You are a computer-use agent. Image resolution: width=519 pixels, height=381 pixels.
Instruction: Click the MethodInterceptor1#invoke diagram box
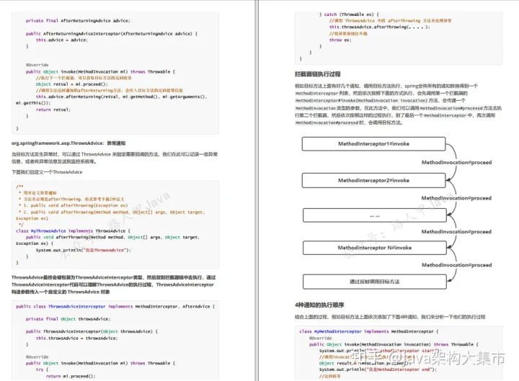tap(373, 144)
